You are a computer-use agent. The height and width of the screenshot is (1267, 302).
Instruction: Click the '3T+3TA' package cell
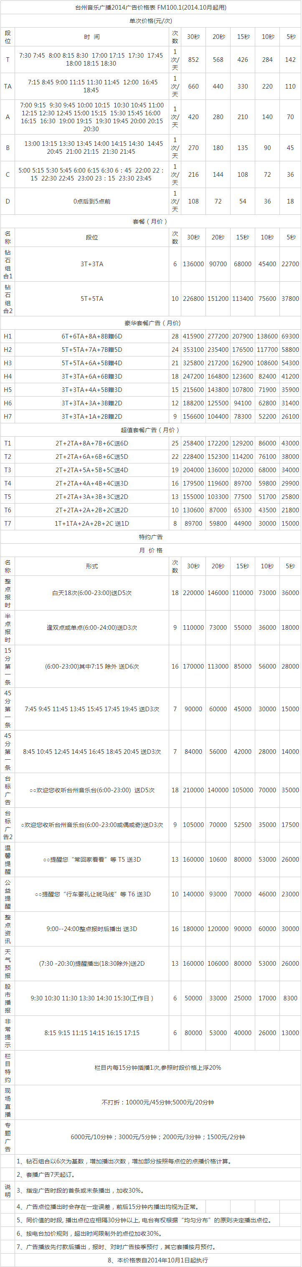tap(92, 264)
